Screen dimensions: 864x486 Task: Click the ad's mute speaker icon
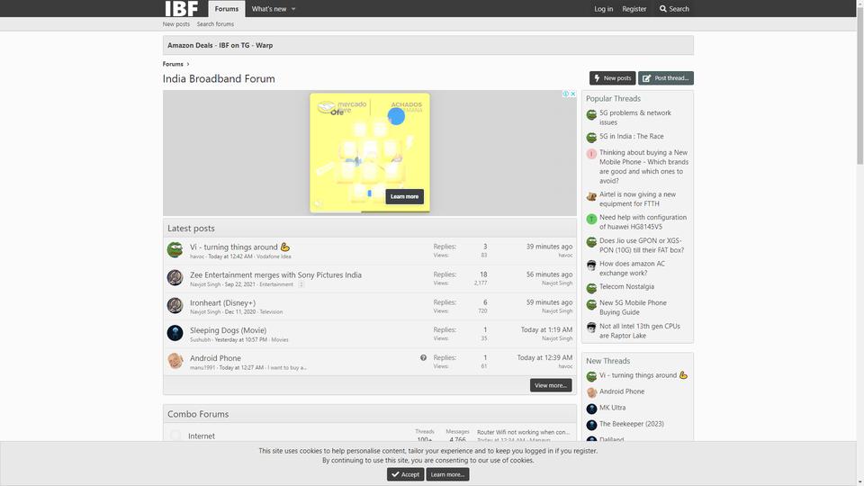click(x=319, y=203)
